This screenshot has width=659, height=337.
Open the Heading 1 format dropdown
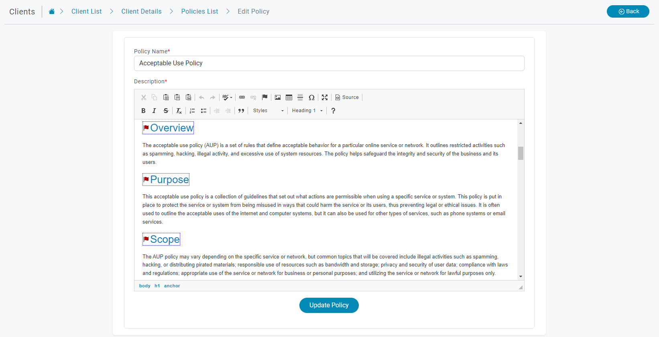pyautogui.click(x=307, y=111)
